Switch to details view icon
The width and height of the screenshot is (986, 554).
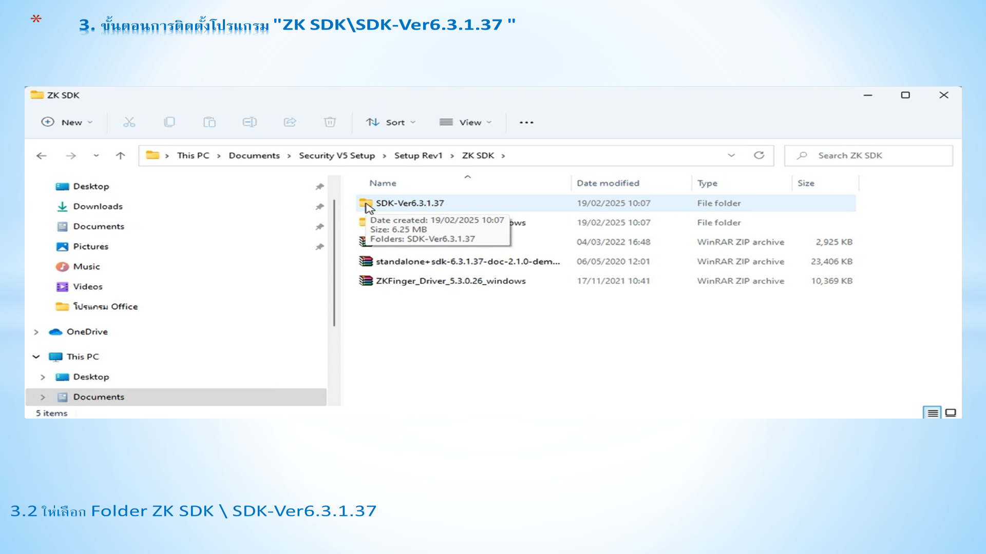(x=932, y=412)
